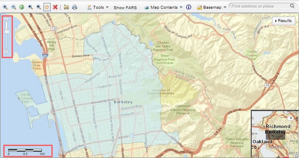Go to next map extent
The width and height of the screenshot is (299, 158).
click(x=39, y=7)
